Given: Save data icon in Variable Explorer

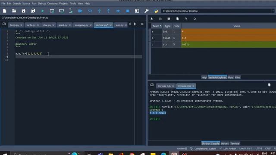Looking at the screenshot, I should (x=160, y=19).
